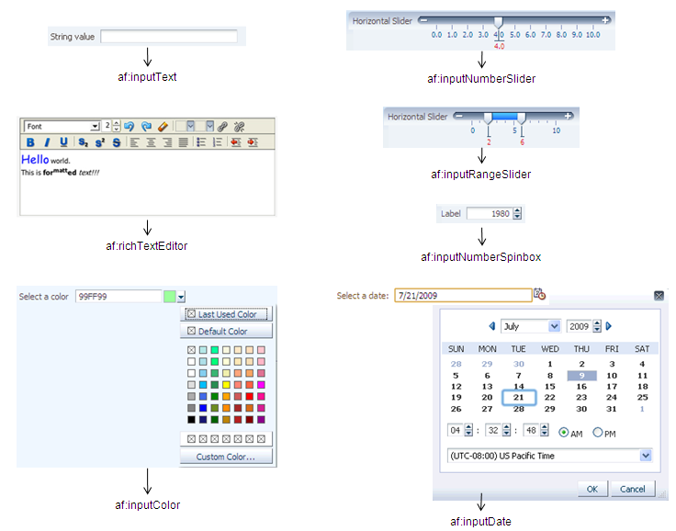Click the 1980 Label spinbox arrows
The height and width of the screenshot is (531, 676).
click(517, 213)
